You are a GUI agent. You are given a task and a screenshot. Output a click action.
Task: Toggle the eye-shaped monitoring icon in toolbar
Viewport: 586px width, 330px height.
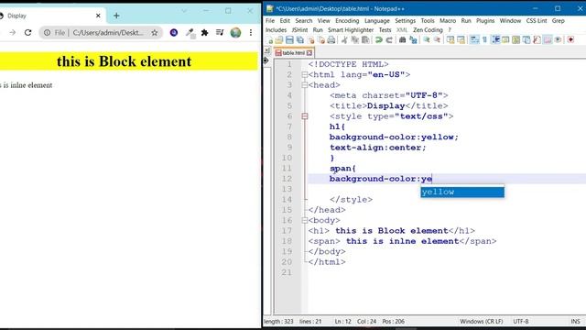pyautogui.click(x=558, y=40)
